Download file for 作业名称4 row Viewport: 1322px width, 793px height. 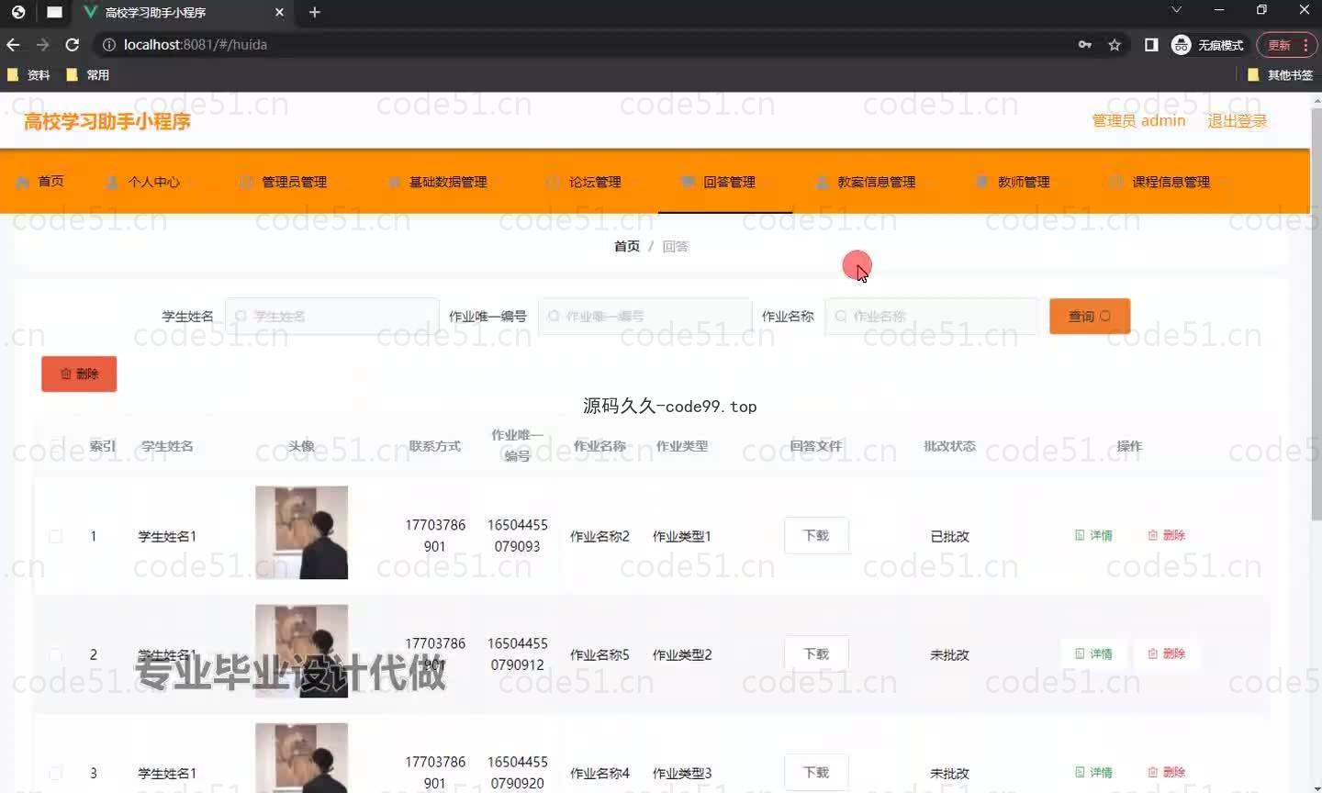(816, 772)
